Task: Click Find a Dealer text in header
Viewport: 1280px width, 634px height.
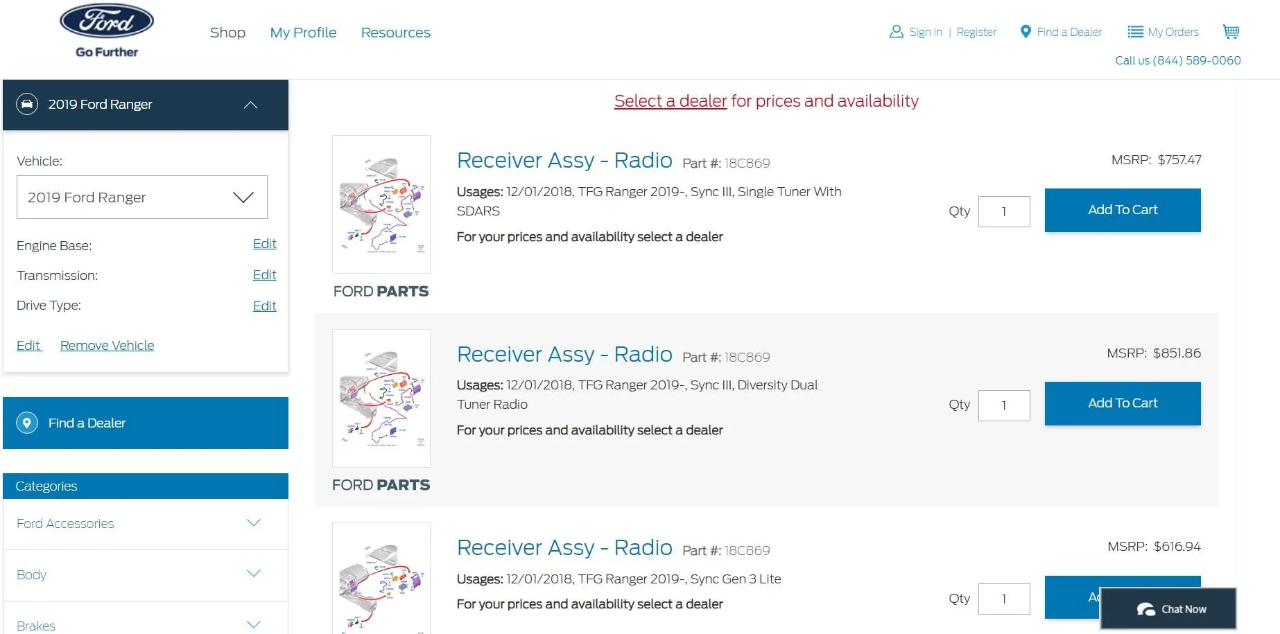Action: coord(1069,32)
